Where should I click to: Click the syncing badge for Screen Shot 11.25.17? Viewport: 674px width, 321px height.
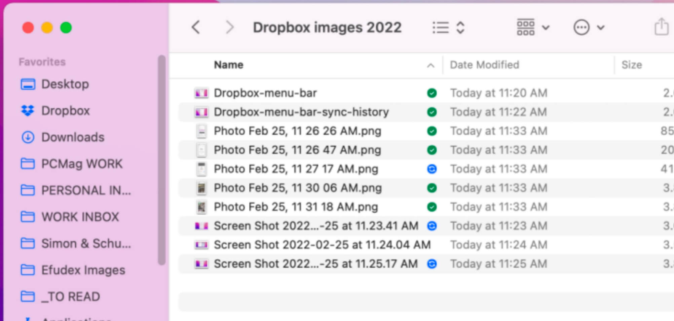pos(432,264)
